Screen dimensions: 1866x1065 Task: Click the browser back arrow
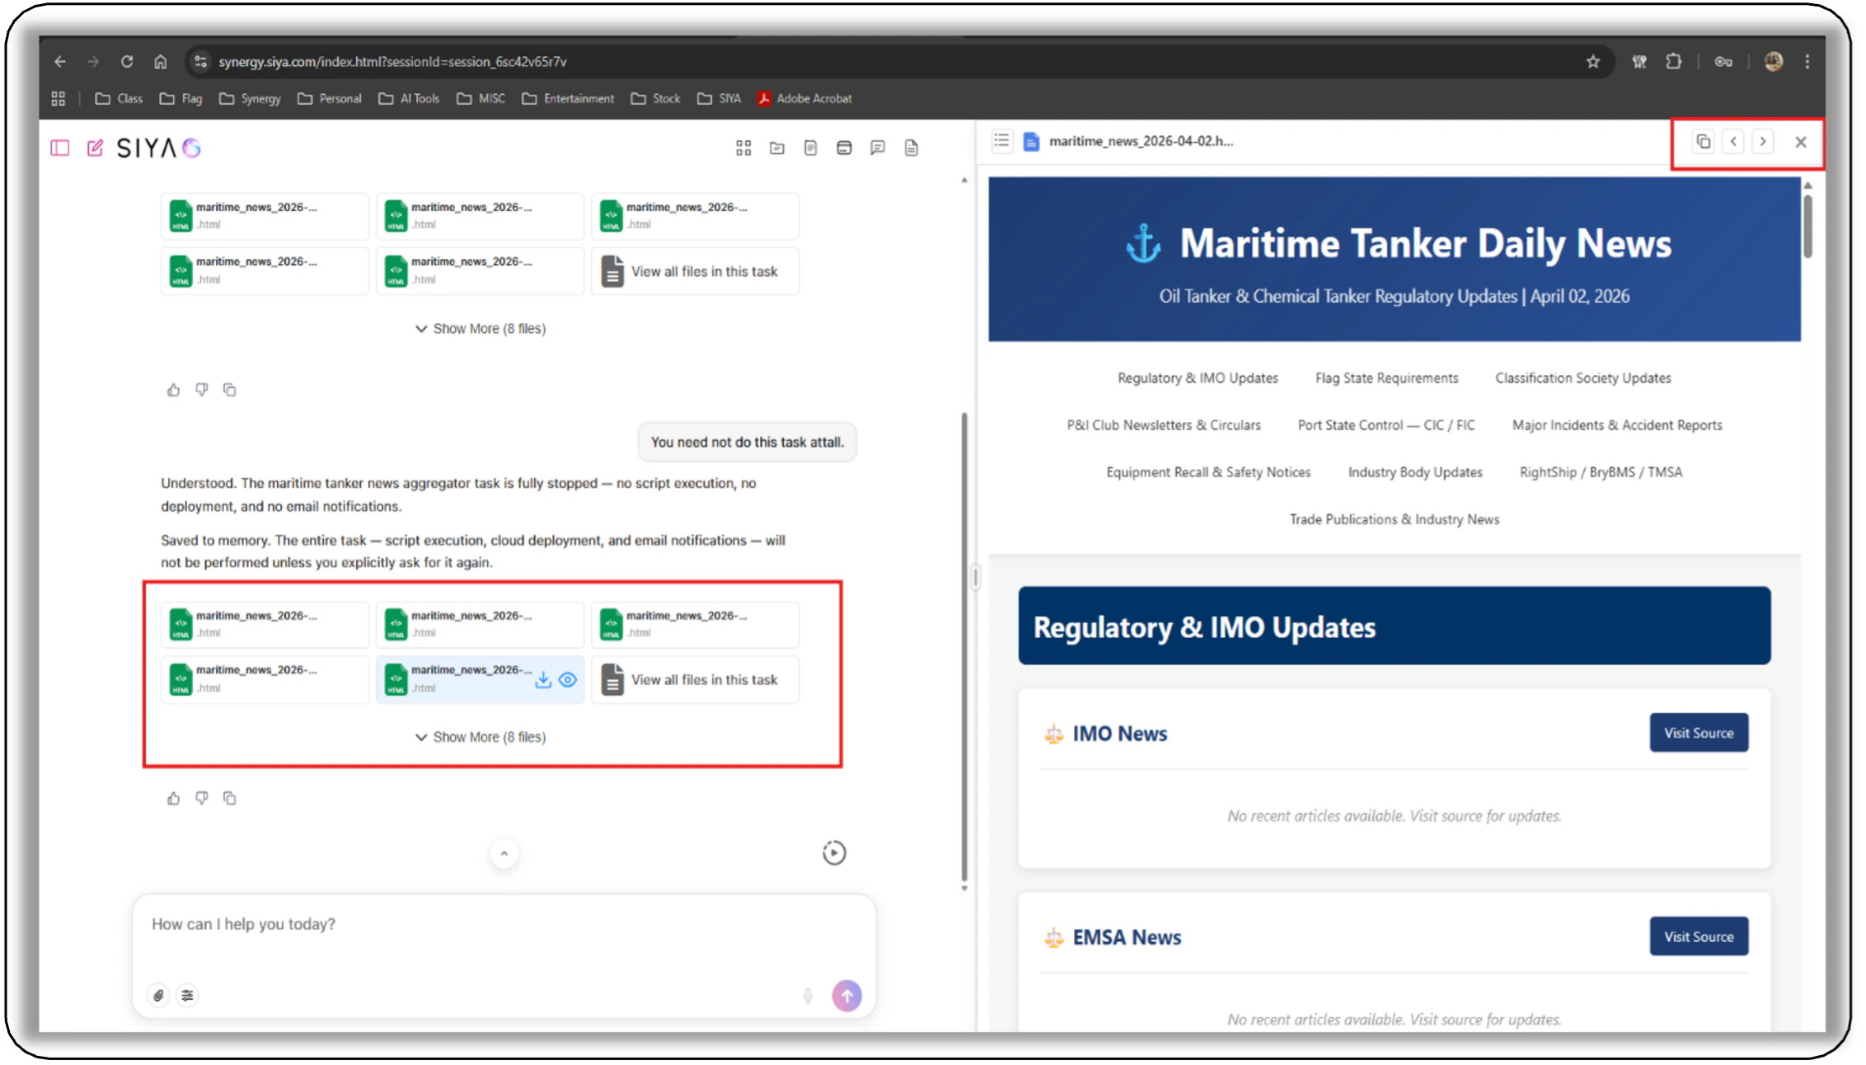coord(60,62)
